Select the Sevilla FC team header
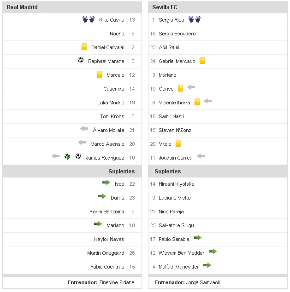The height and width of the screenshot is (292, 290). 165,7
